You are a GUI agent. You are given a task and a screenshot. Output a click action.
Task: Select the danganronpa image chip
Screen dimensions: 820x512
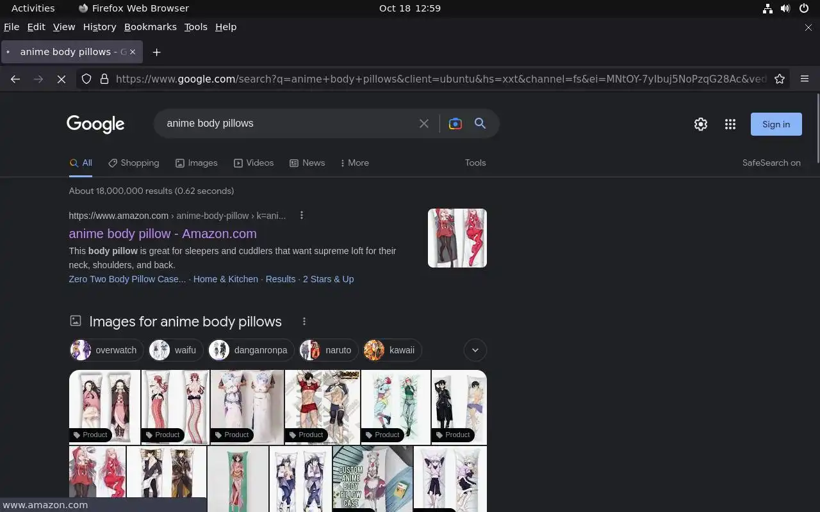(x=251, y=350)
